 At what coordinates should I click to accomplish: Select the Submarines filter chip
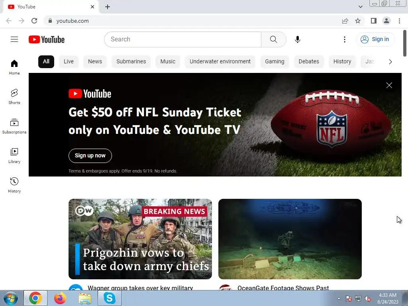(x=131, y=62)
